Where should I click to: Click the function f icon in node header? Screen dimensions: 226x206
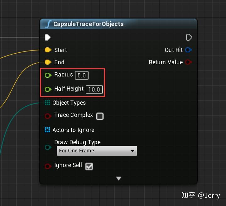pos(48,24)
